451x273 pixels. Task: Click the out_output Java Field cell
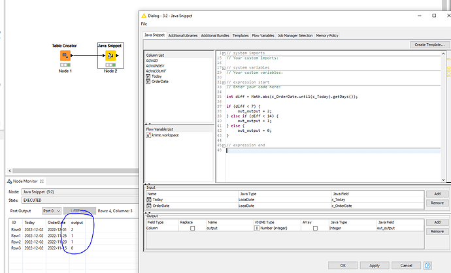point(400,228)
